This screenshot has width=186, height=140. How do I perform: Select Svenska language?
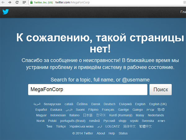148,121
